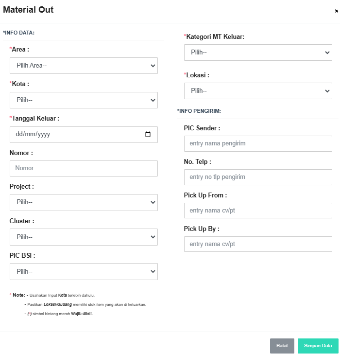
Task: Focus the PIC Sender name field
Action: tap(258, 143)
